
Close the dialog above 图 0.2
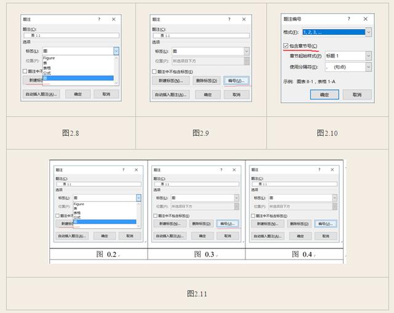click(136, 170)
